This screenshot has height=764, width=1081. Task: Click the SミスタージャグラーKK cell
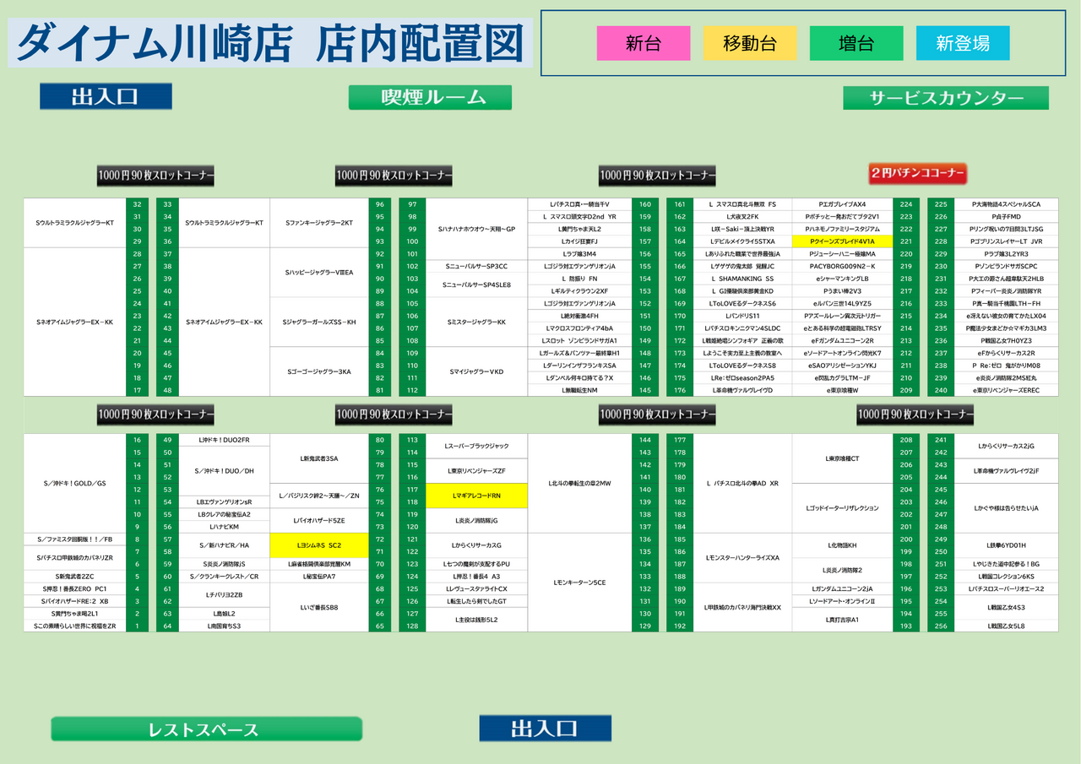tap(476, 322)
